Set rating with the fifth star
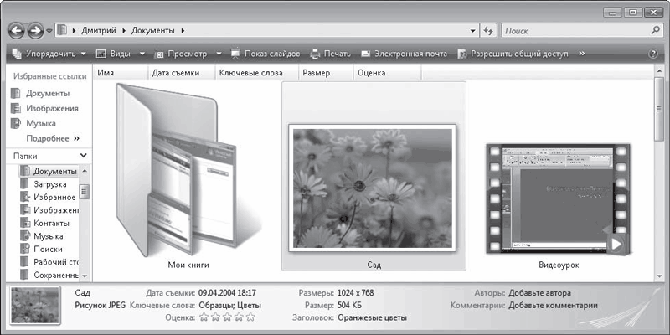670x335 pixels. coord(250,317)
